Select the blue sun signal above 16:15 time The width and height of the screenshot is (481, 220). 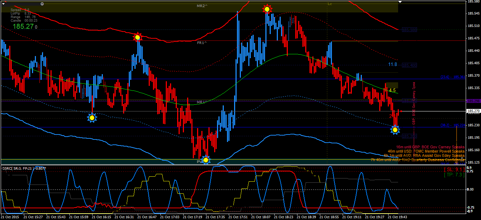pos(92,117)
